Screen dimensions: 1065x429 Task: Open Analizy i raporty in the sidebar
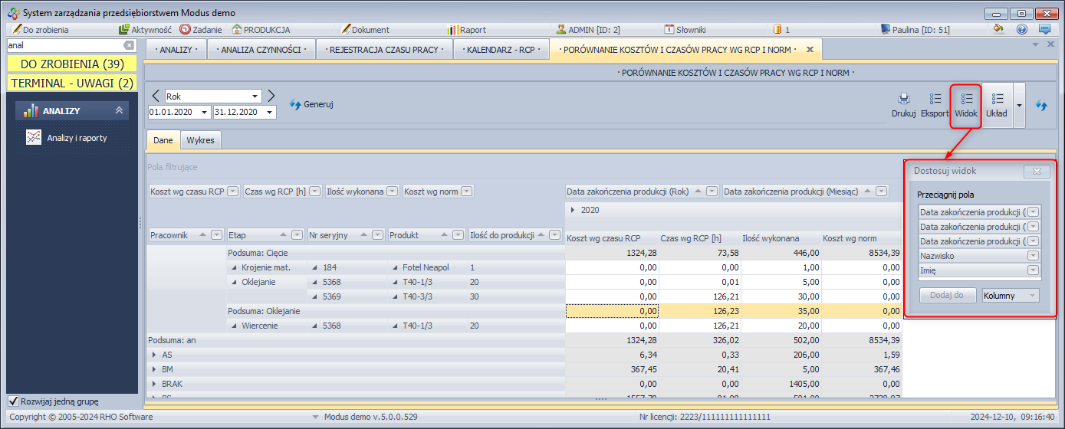[76, 138]
